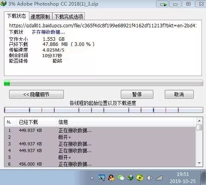Click the green plus circle tray icon

point(140,178)
